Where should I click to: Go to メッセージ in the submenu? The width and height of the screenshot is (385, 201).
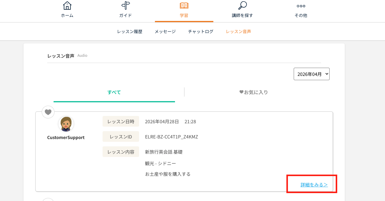pos(165,32)
